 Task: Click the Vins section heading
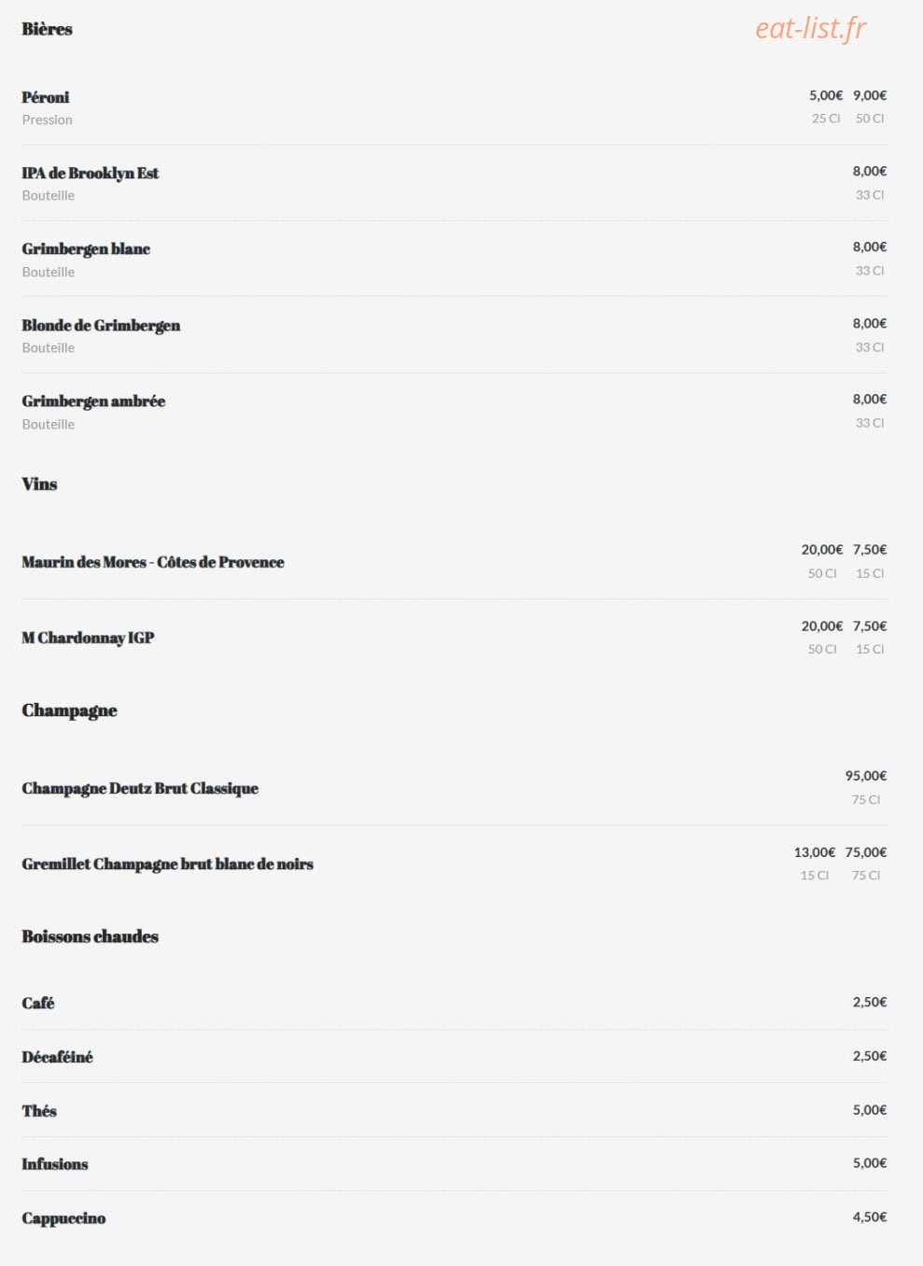point(39,484)
